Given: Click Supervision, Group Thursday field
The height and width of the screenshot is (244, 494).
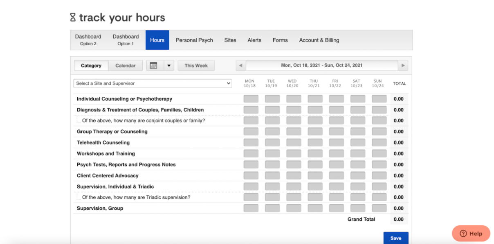Looking at the screenshot, I should coord(315,208).
